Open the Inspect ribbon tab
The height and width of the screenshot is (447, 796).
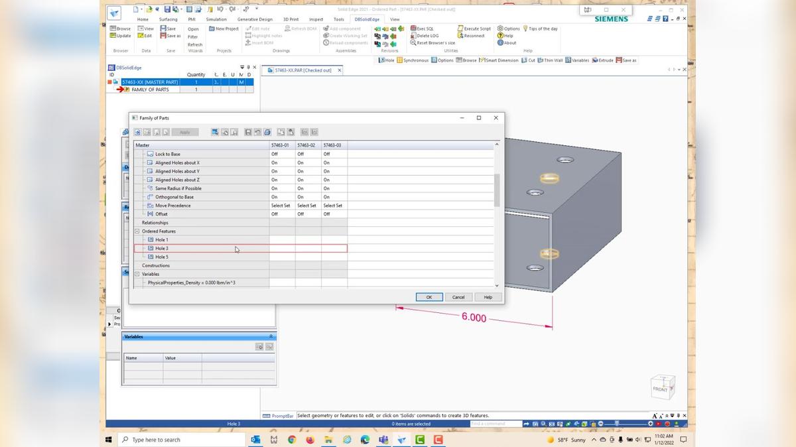click(x=316, y=19)
